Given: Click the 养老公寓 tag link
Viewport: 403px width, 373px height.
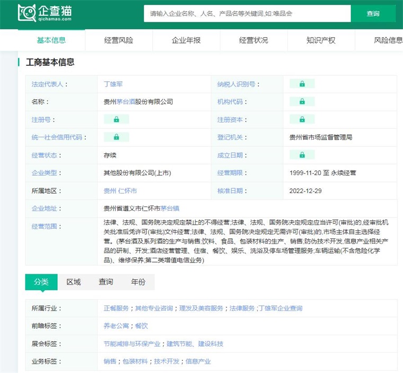Looking at the screenshot, I should 116,326.
